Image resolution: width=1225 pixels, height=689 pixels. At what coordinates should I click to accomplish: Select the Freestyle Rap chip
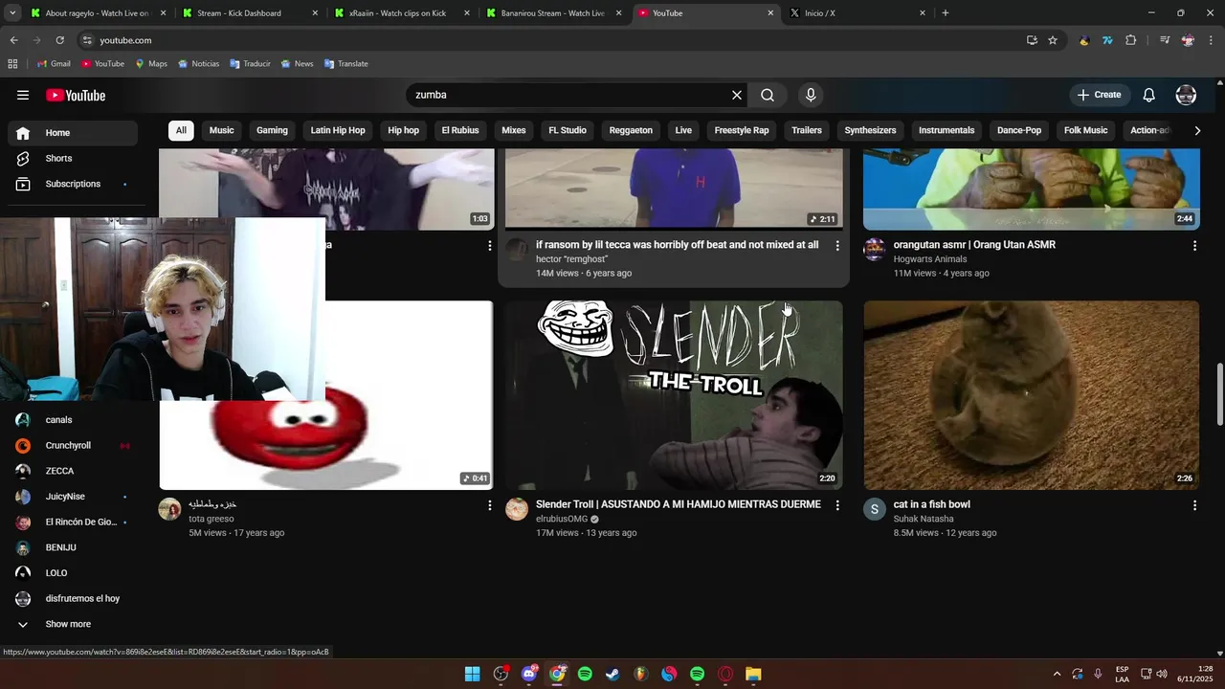(x=742, y=130)
